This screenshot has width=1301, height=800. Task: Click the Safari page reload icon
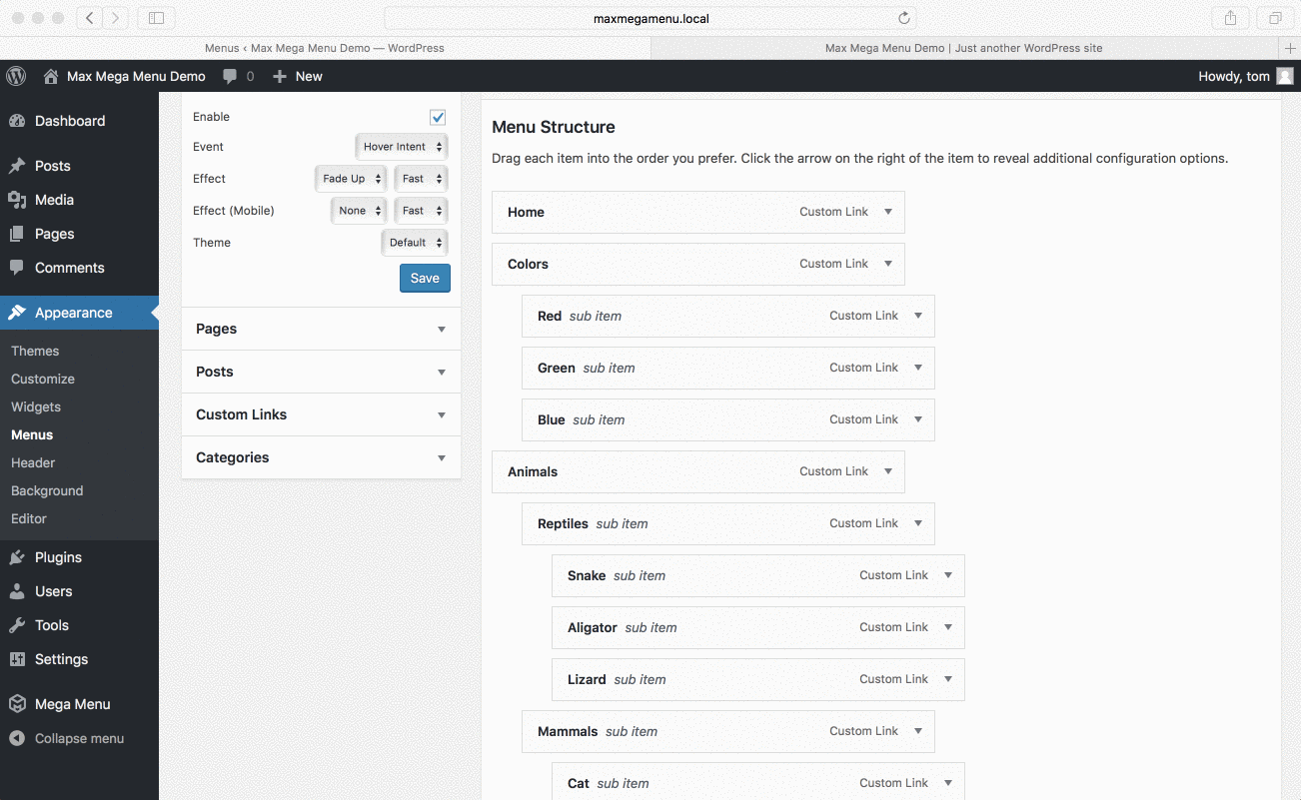(903, 18)
